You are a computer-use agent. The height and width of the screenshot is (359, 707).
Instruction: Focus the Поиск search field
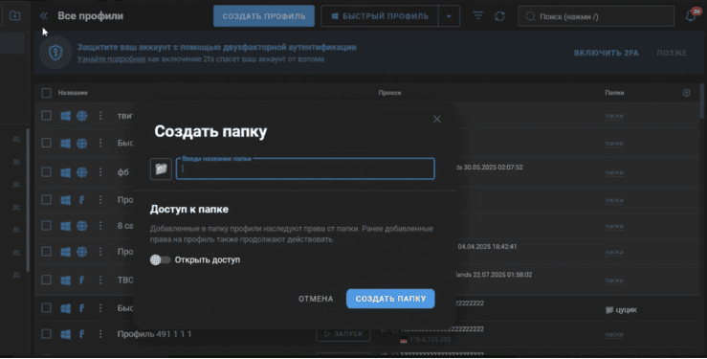point(596,16)
